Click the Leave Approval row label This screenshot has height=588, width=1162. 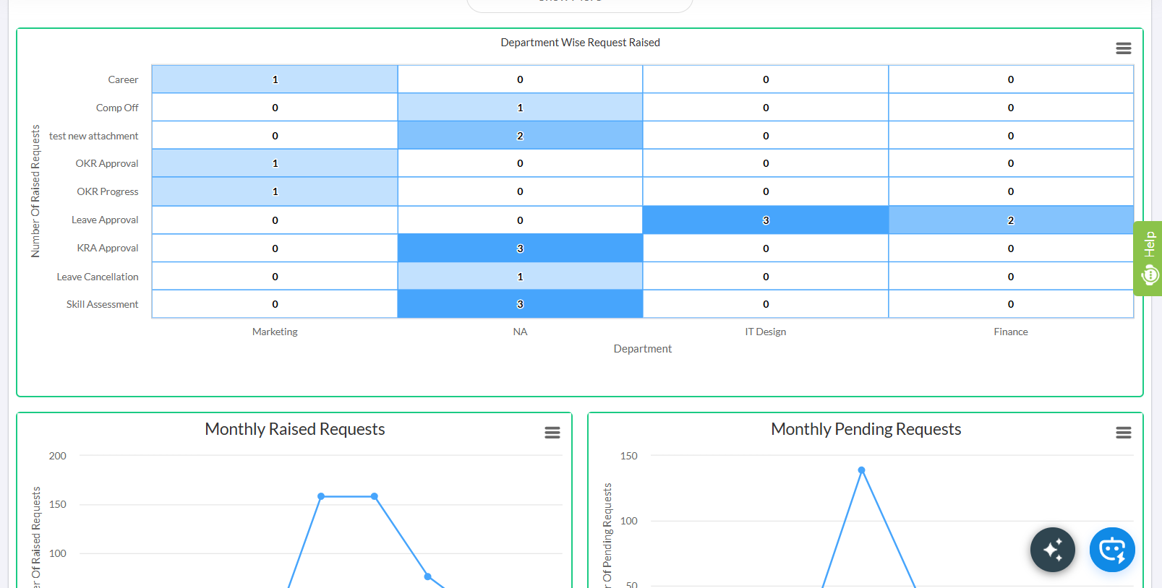(105, 220)
